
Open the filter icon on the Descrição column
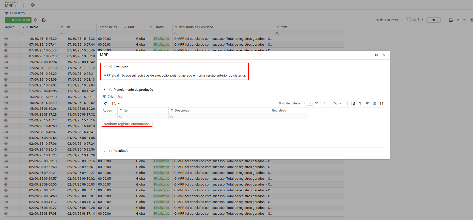tap(172, 111)
